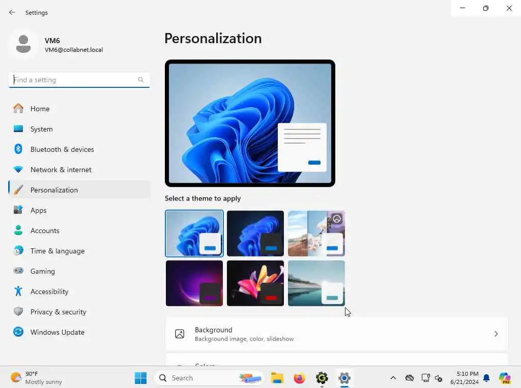Open Windows Update page
This screenshot has height=388, width=521.
coord(79,332)
